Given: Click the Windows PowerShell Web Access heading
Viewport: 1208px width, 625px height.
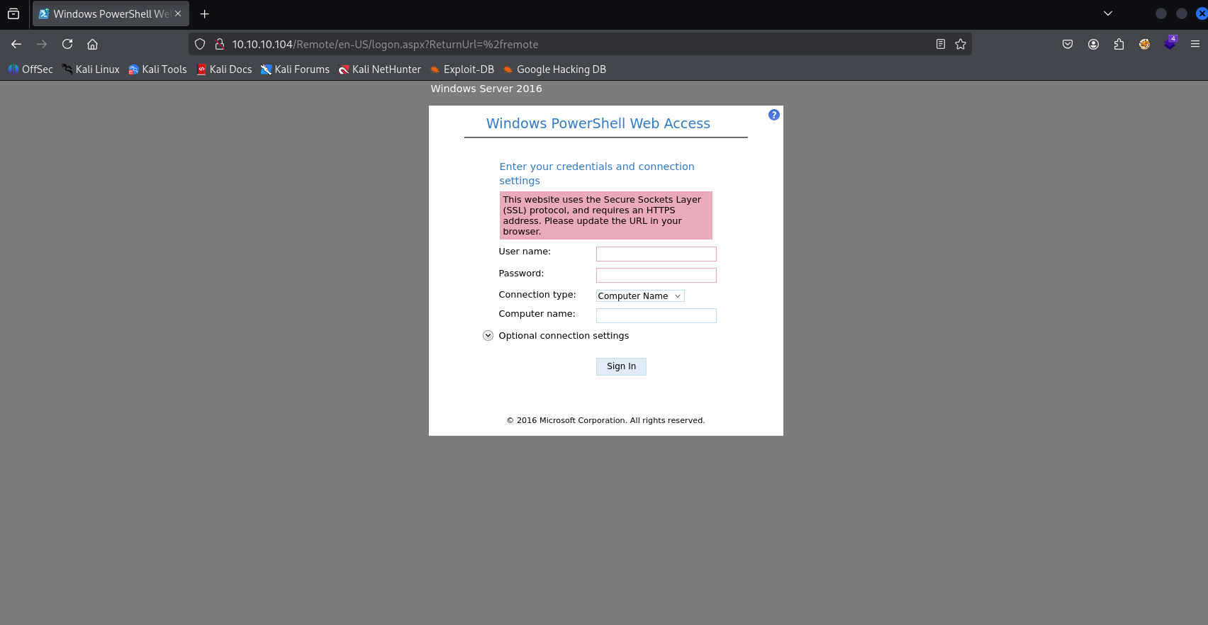Looking at the screenshot, I should click(598, 123).
